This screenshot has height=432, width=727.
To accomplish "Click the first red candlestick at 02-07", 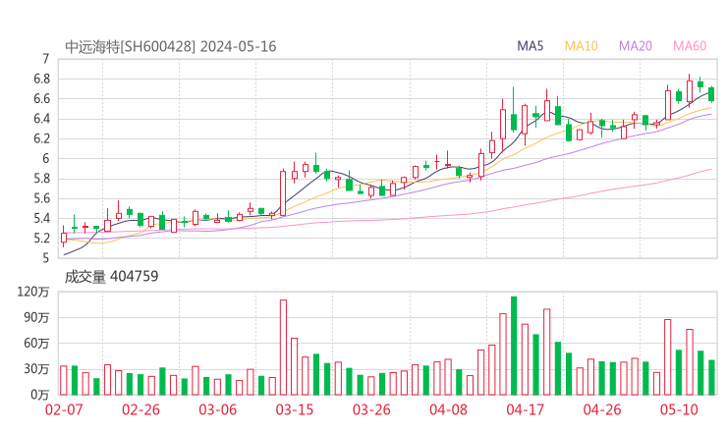I will (x=64, y=238).
